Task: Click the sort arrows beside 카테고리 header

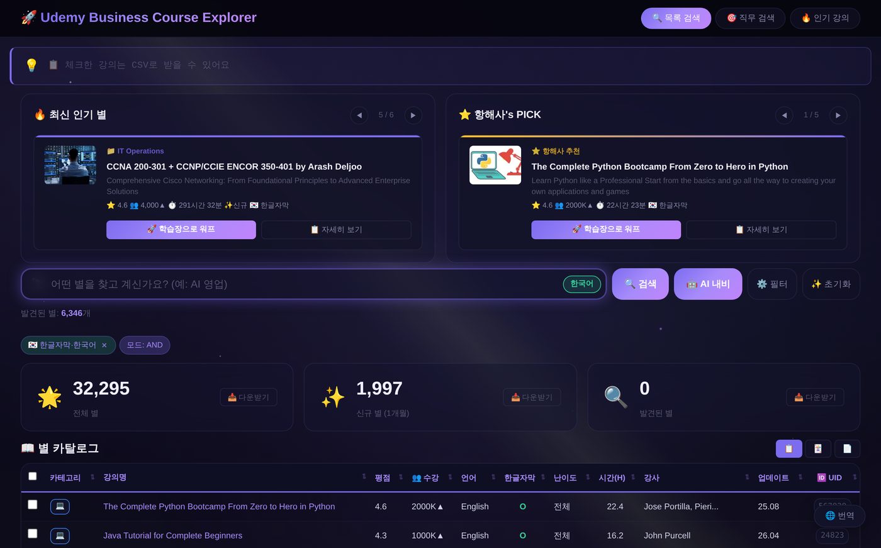Action: coord(93,477)
